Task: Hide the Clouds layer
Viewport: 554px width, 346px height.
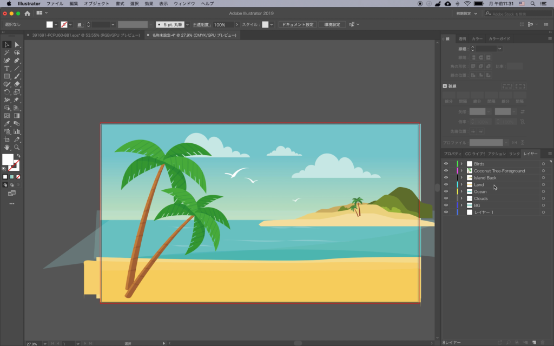Action: [x=446, y=198]
